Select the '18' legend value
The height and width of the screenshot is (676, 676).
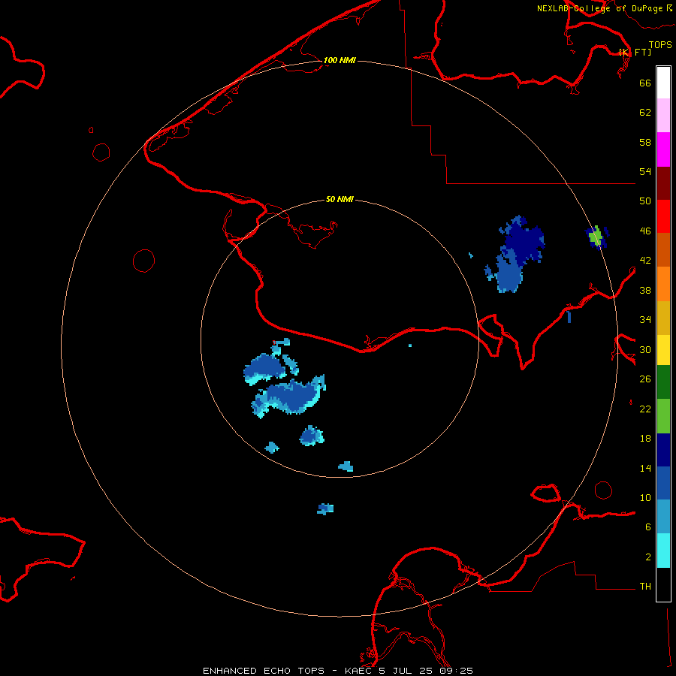(645, 439)
